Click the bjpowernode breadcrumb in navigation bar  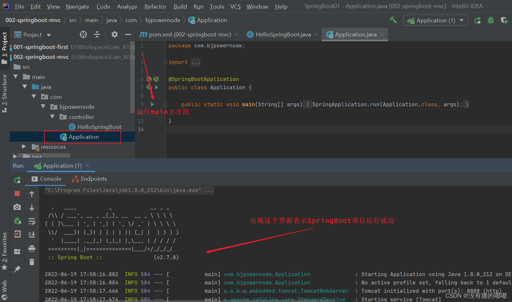coord(163,20)
